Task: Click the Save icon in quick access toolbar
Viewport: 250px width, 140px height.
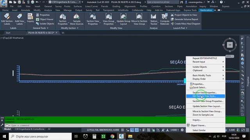Action: coord(19,2)
